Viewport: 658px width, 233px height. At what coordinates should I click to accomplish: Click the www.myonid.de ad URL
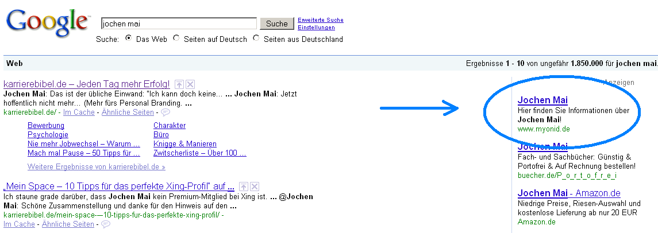pyautogui.click(x=544, y=129)
